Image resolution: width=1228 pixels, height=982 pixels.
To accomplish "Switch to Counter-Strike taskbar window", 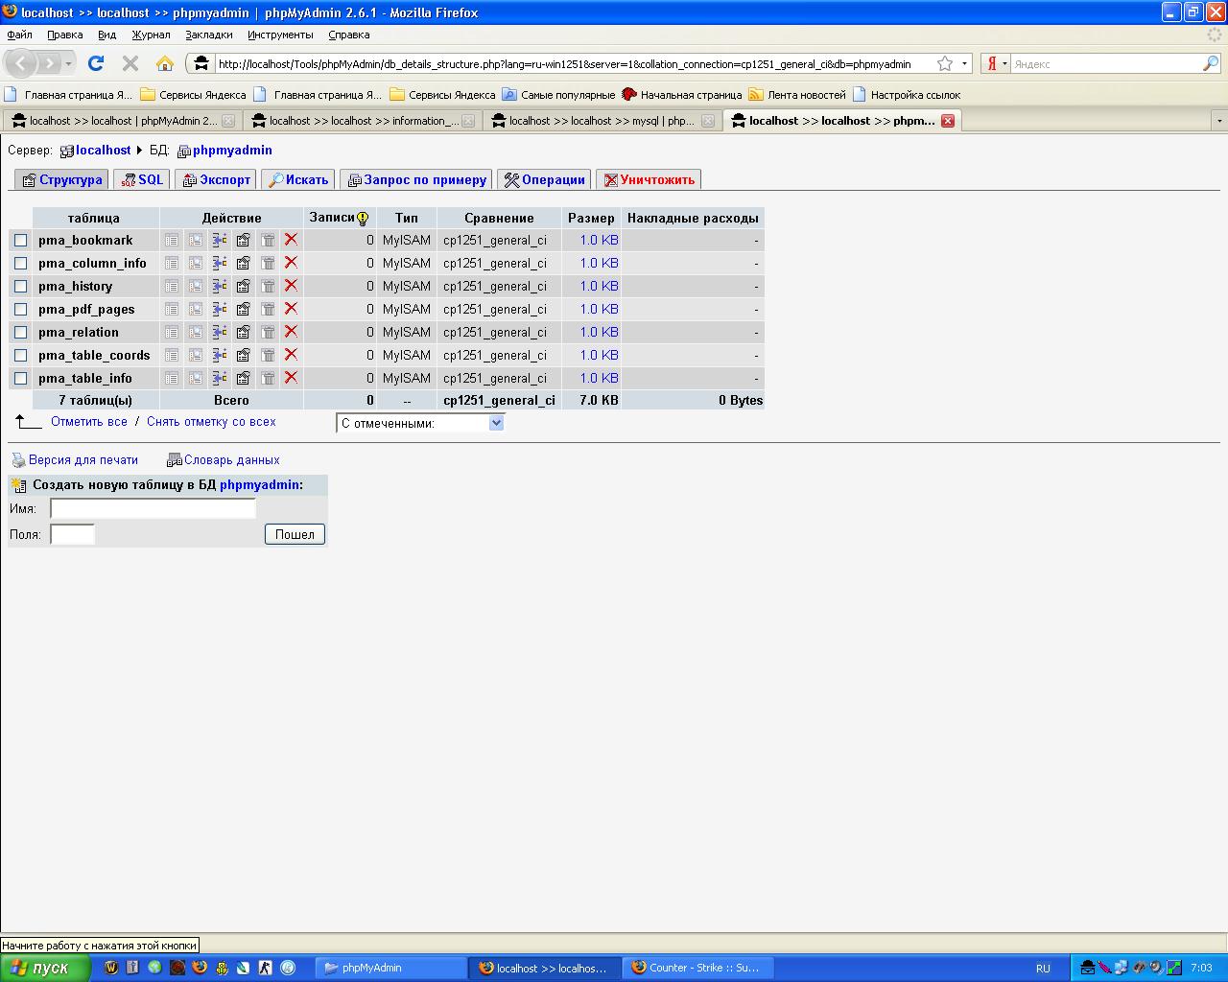I will [x=697, y=968].
